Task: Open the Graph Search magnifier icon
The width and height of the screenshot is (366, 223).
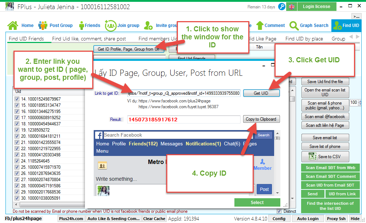Action: [x=294, y=26]
